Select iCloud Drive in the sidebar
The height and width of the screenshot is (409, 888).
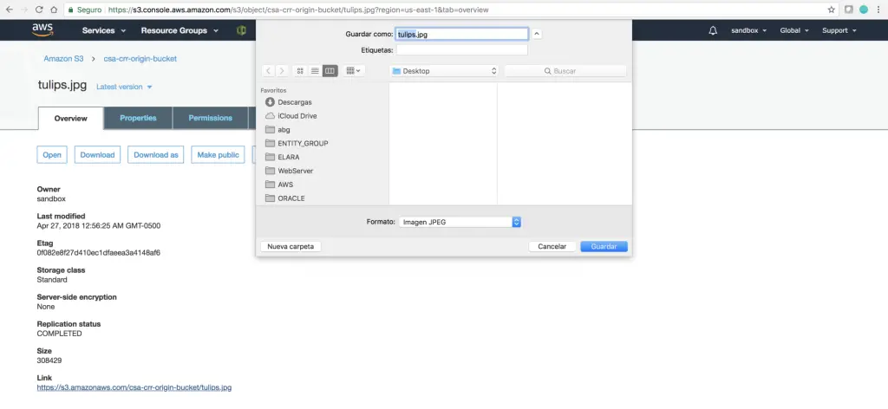coord(291,116)
